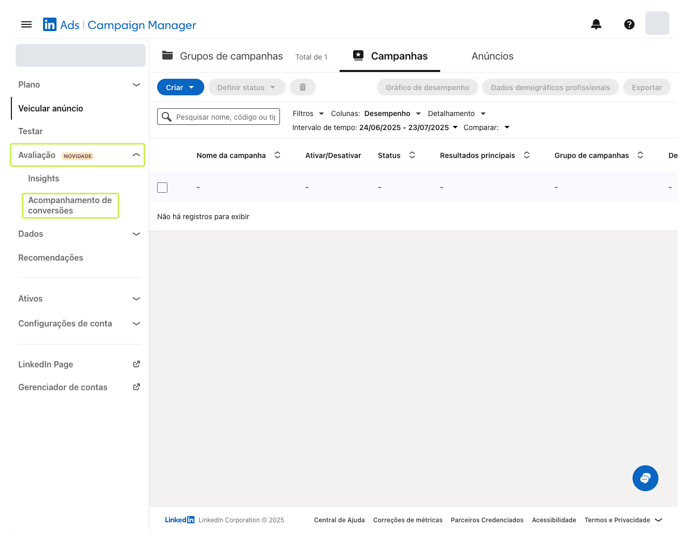Collapse the Avaliação section chevron
The image size is (688, 543).
pyautogui.click(x=136, y=155)
